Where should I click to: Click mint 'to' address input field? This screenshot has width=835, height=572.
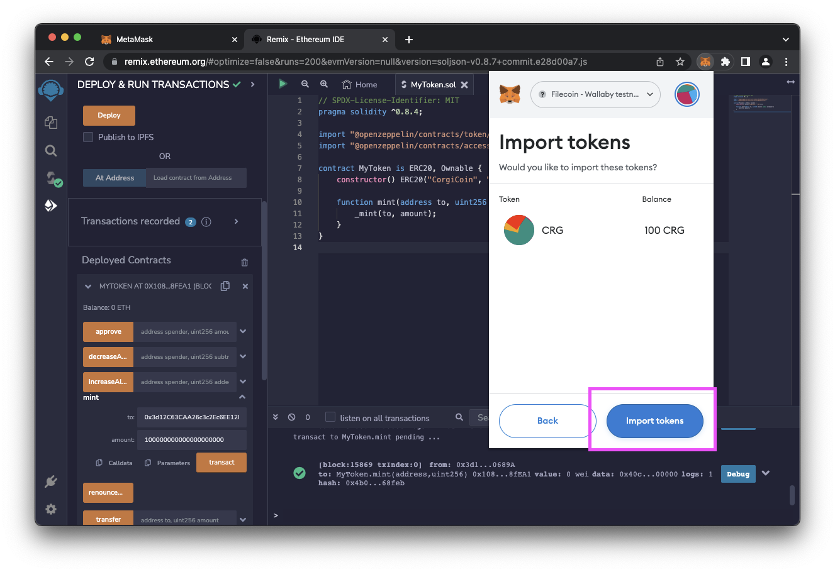(191, 417)
